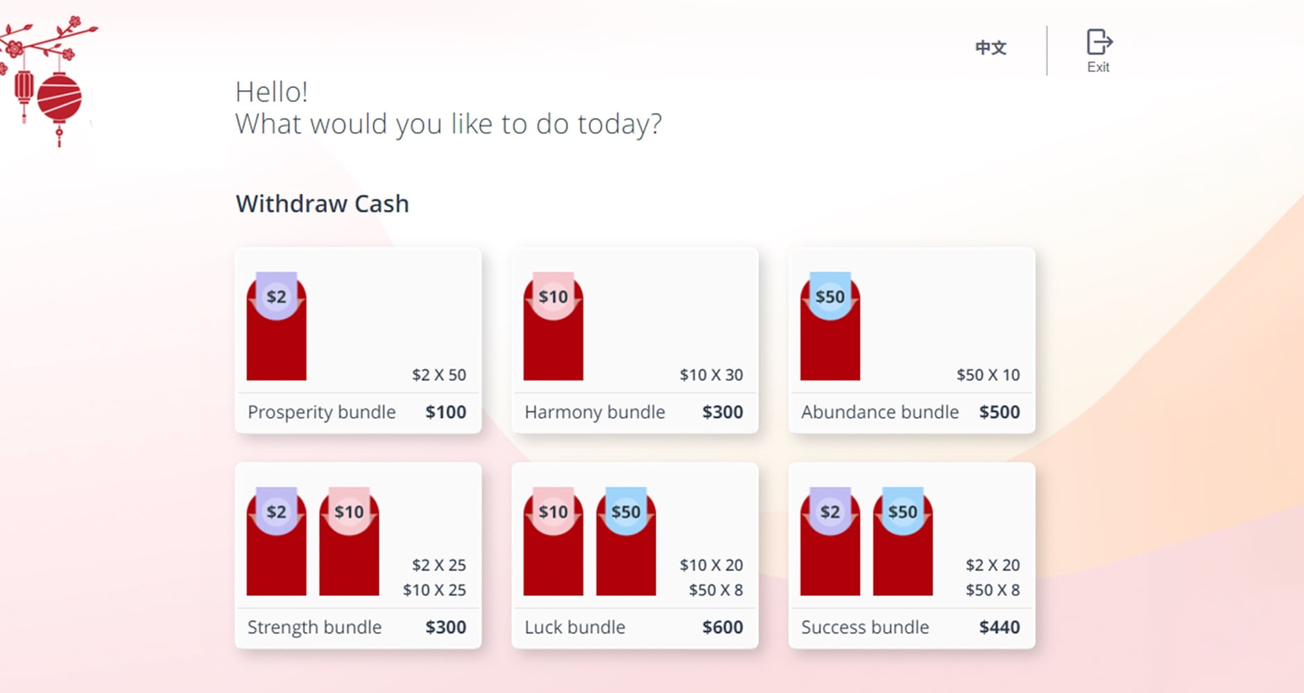
Task: Click the $10 red packet in Luck bundle
Action: (553, 541)
